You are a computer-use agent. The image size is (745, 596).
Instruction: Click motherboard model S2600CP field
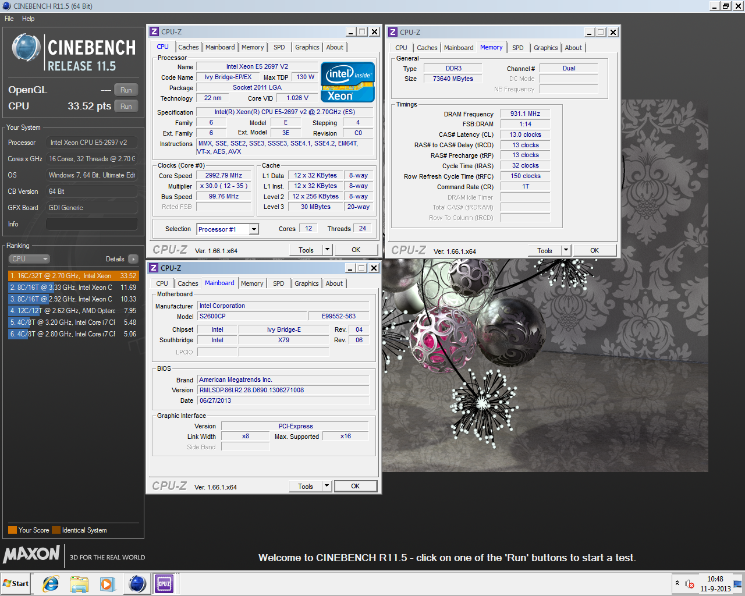click(x=253, y=317)
